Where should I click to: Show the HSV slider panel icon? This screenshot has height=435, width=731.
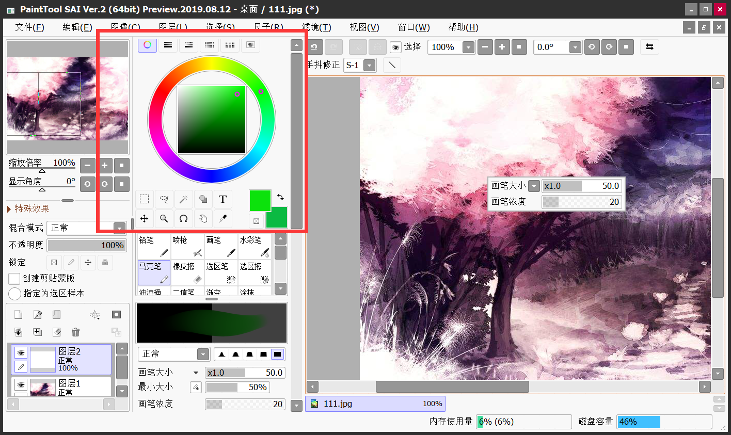point(188,45)
